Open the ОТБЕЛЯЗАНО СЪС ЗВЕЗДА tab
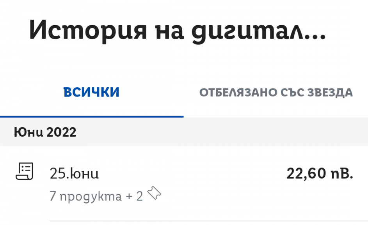368x225 pixels. coord(276,93)
